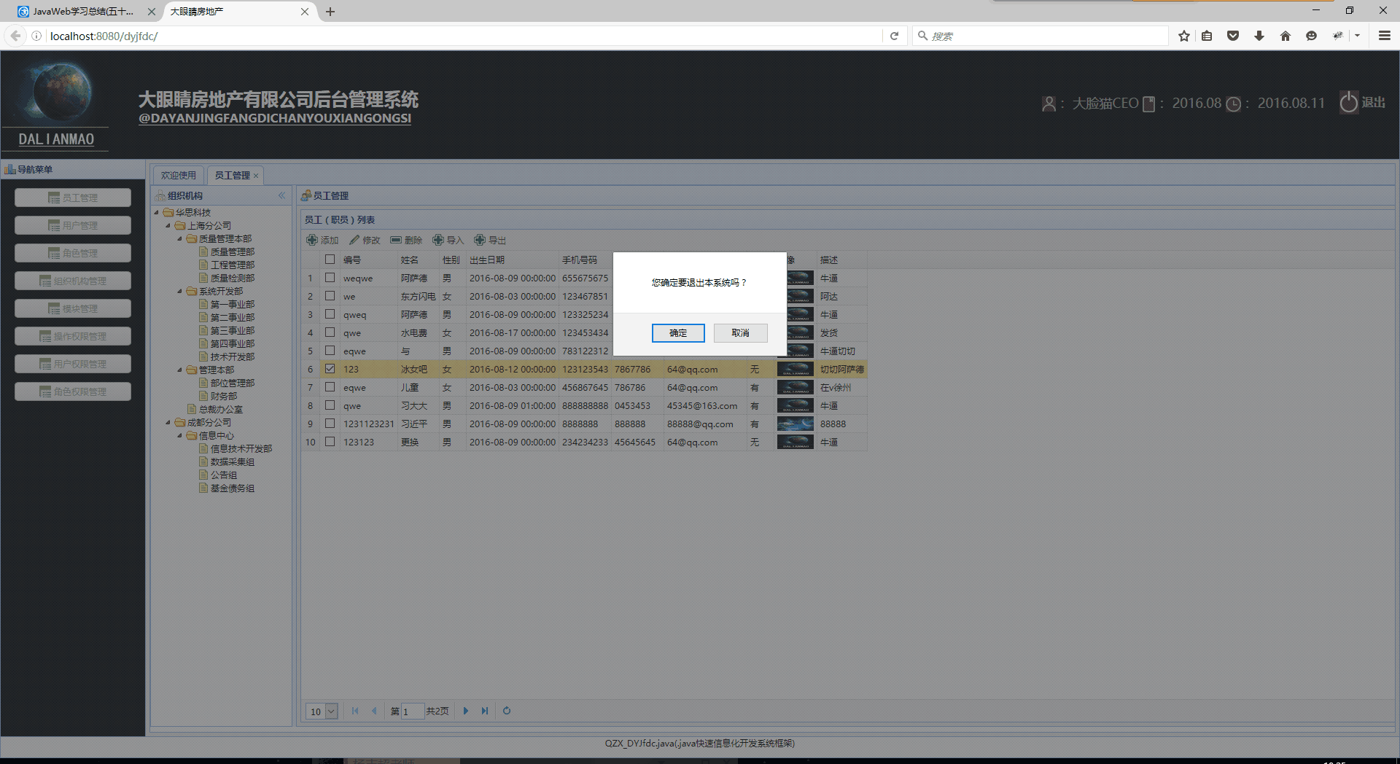Screen dimensions: 1400x764
Task: Collapse the 组织机构 panel with the double-arrow
Action: tap(281, 195)
